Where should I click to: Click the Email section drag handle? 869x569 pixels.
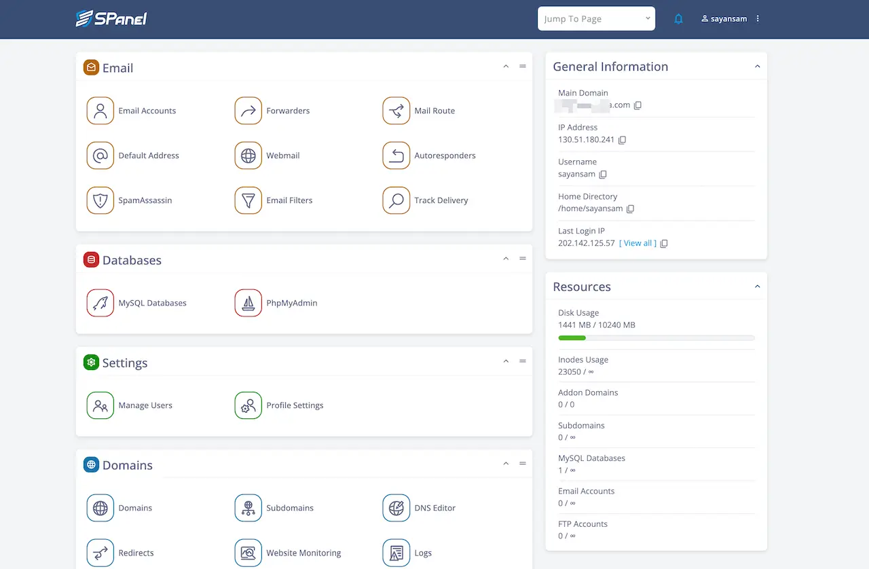pos(523,67)
